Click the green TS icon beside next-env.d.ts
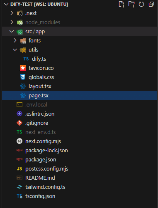 pos(19,132)
